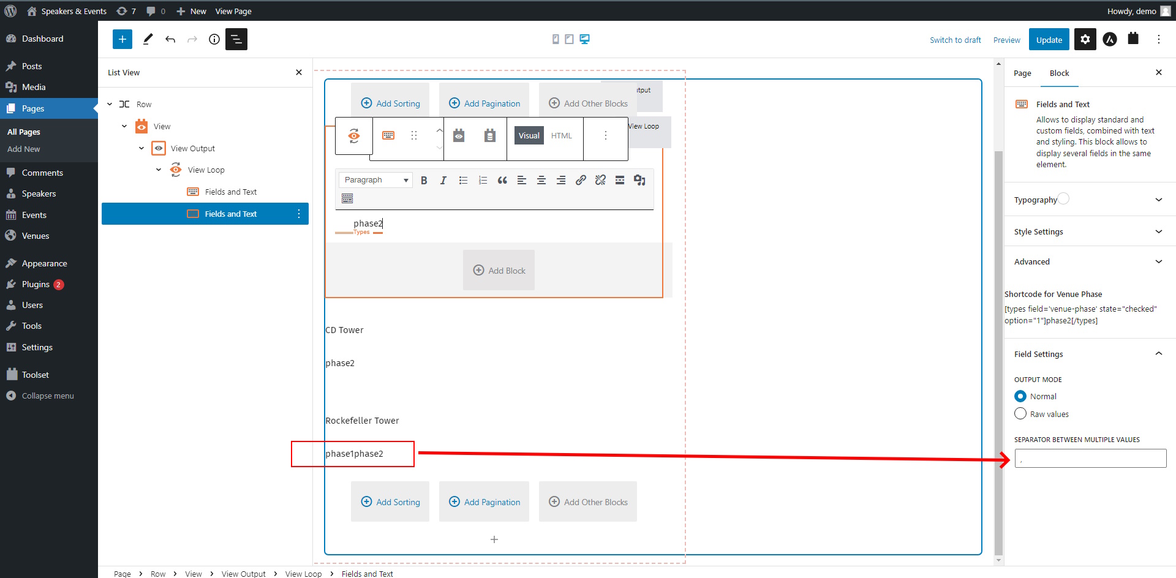Viewport: 1176px width, 578px height.
Task: Expand the Advanced panel
Action: 1090,261
